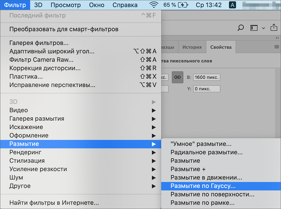Image resolution: width=281 pixels, height=209 pixels.
Task: Click the workspace switcher panel icon
Action: (254, 28)
